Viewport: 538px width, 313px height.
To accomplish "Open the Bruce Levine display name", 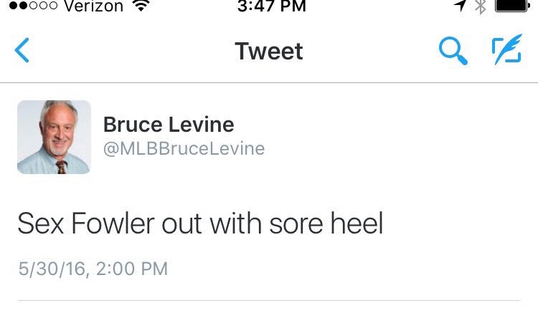I will 169,125.
